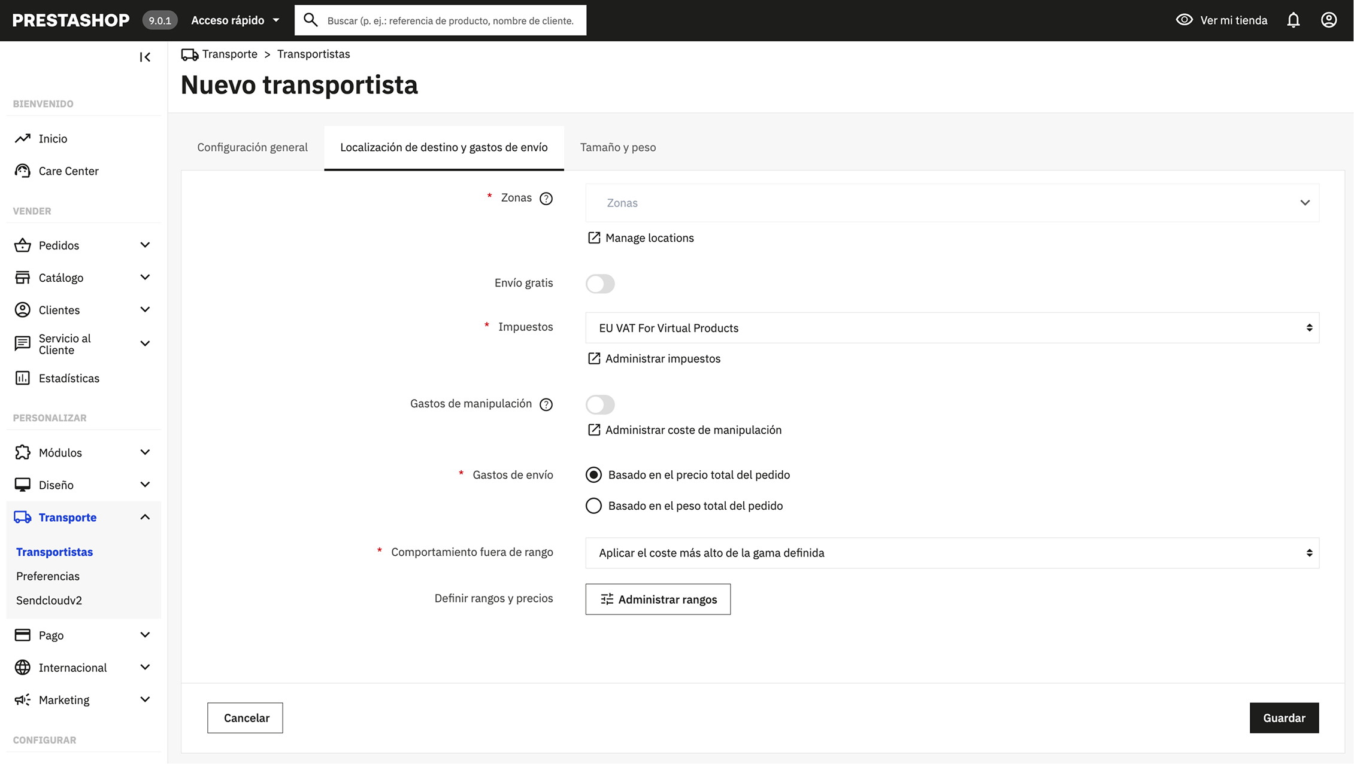This screenshot has height=764, width=1354.
Task: Click the Servicio al Cliente chat icon
Action: [23, 343]
